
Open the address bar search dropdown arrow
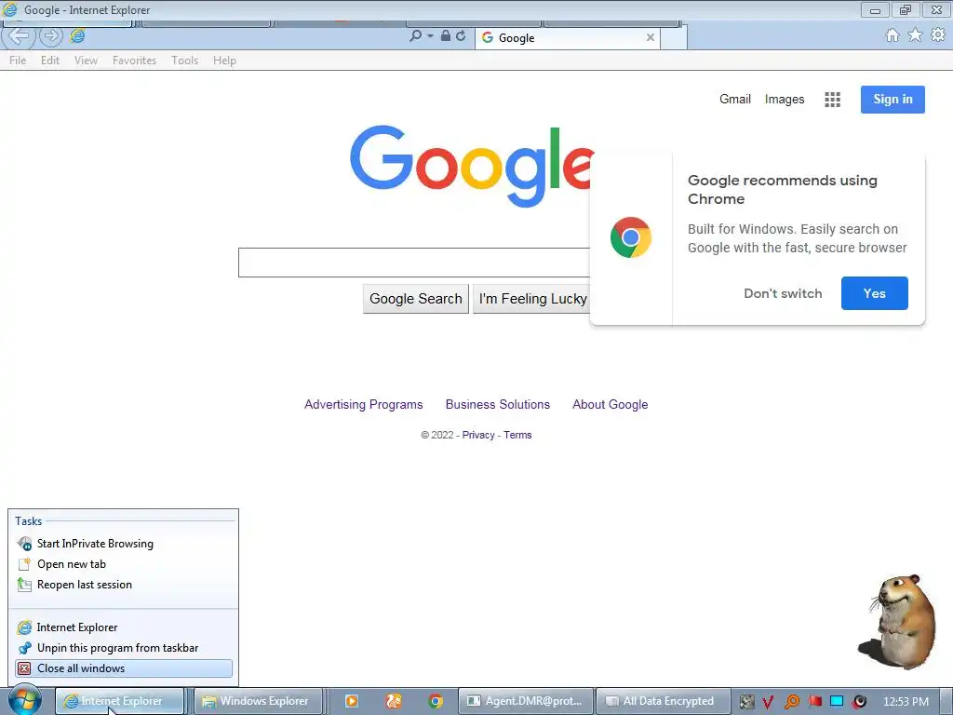[x=430, y=36]
